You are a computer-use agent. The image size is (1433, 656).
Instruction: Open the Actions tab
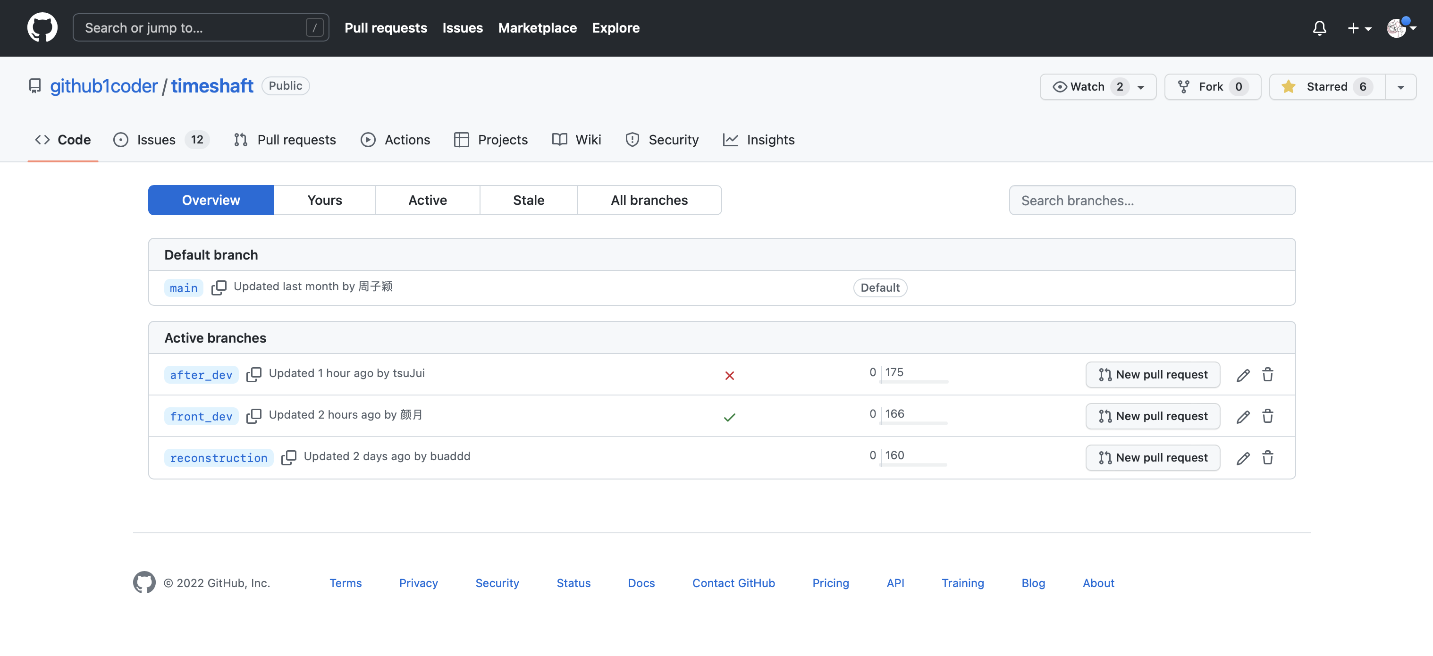[396, 140]
